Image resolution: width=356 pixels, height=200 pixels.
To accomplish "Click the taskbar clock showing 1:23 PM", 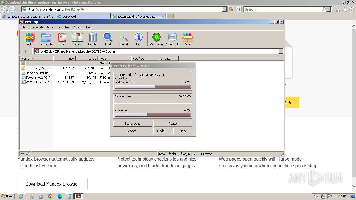I will coord(342,196).
